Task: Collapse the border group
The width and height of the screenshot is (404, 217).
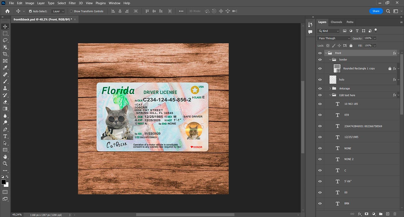Action: pos(330,59)
